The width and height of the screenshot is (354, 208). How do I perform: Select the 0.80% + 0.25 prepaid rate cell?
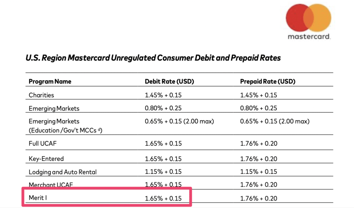[x=259, y=108]
